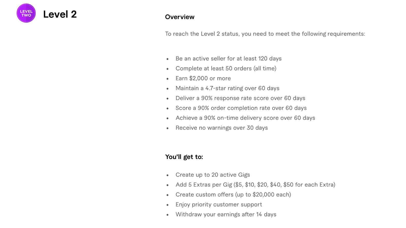Viewport: 406px width, 228px height.
Task: Click the purple Level Two badge icon
Action: point(26,13)
